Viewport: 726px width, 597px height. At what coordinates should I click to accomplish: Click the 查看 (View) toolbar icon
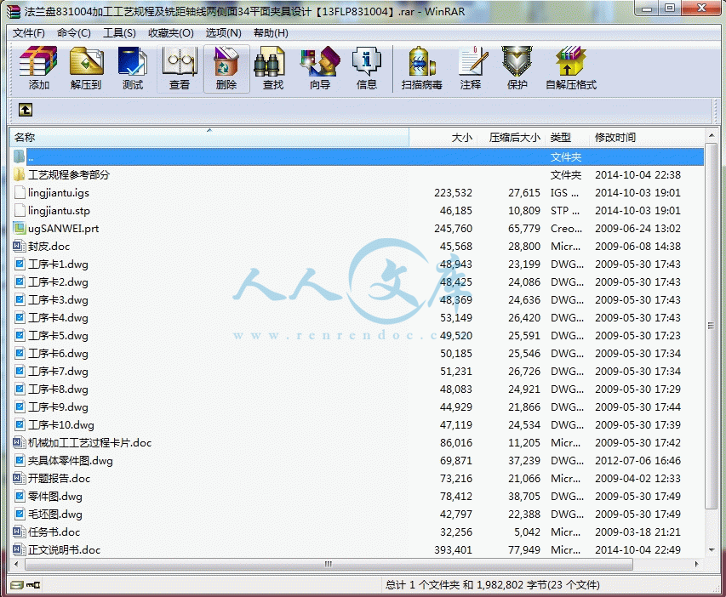point(180,61)
